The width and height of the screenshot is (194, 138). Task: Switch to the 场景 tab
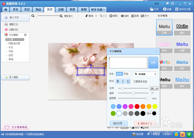click(72, 10)
